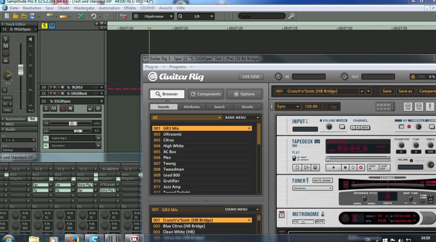Expand the Automation section

[x=3, y=119]
